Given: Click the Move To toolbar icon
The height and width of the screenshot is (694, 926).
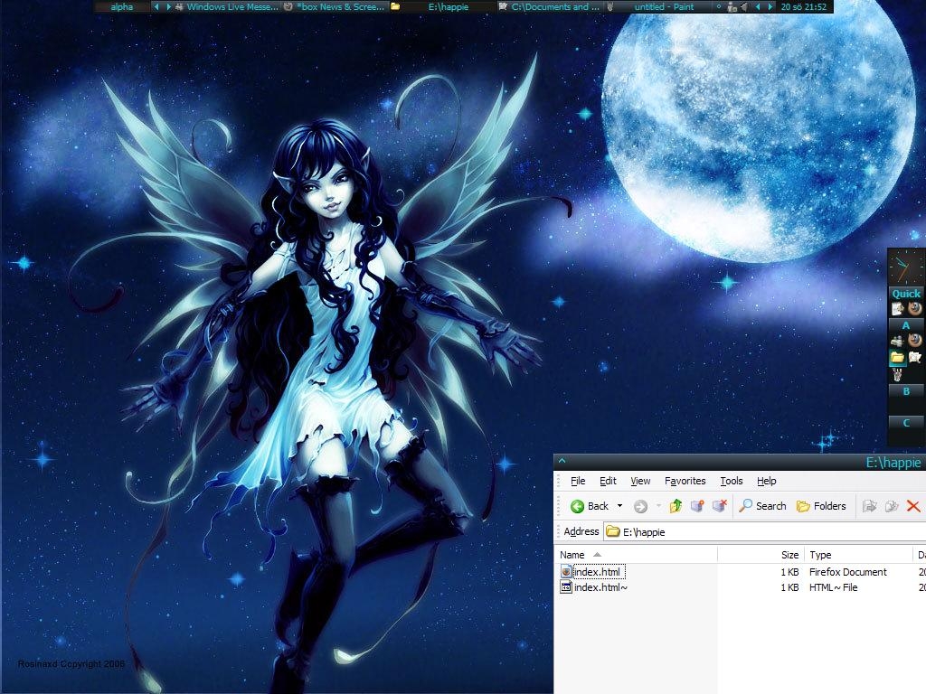Looking at the screenshot, I should pyautogui.click(x=869, y=506).
